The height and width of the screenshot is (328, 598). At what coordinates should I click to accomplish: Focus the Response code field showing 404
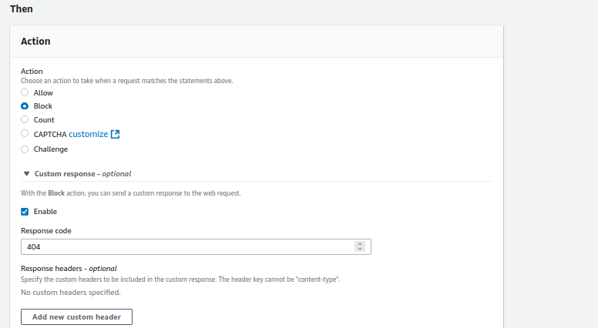(x=196, y=247)
